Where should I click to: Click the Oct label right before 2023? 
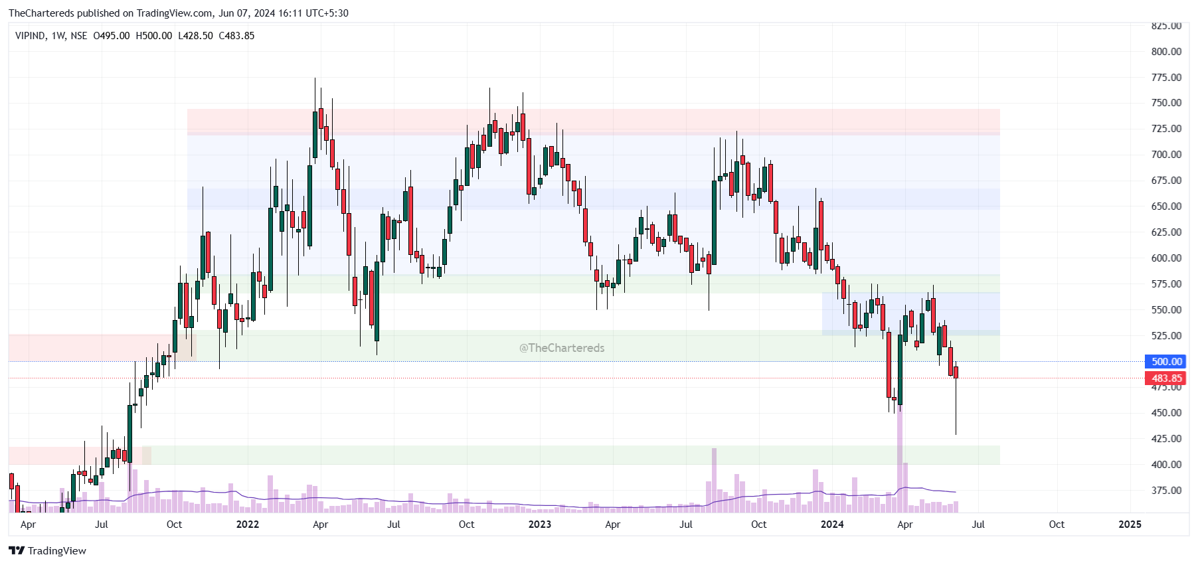tap(466, 525)
